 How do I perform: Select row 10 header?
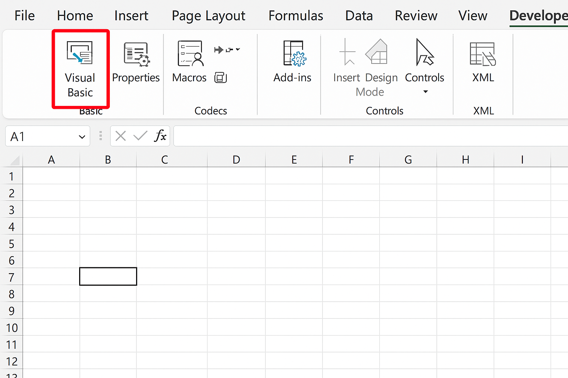(12, 328)
